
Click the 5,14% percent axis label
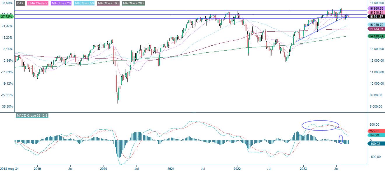(x=8, y=49)
